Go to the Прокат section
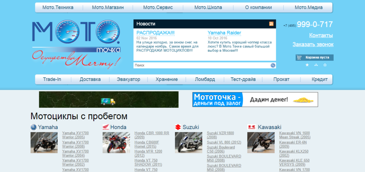Screen dimensions: 365x172 tap(281, 79)
